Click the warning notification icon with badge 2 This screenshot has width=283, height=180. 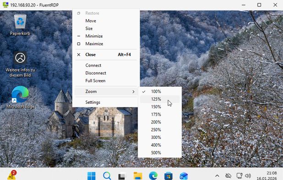[12, 175]
